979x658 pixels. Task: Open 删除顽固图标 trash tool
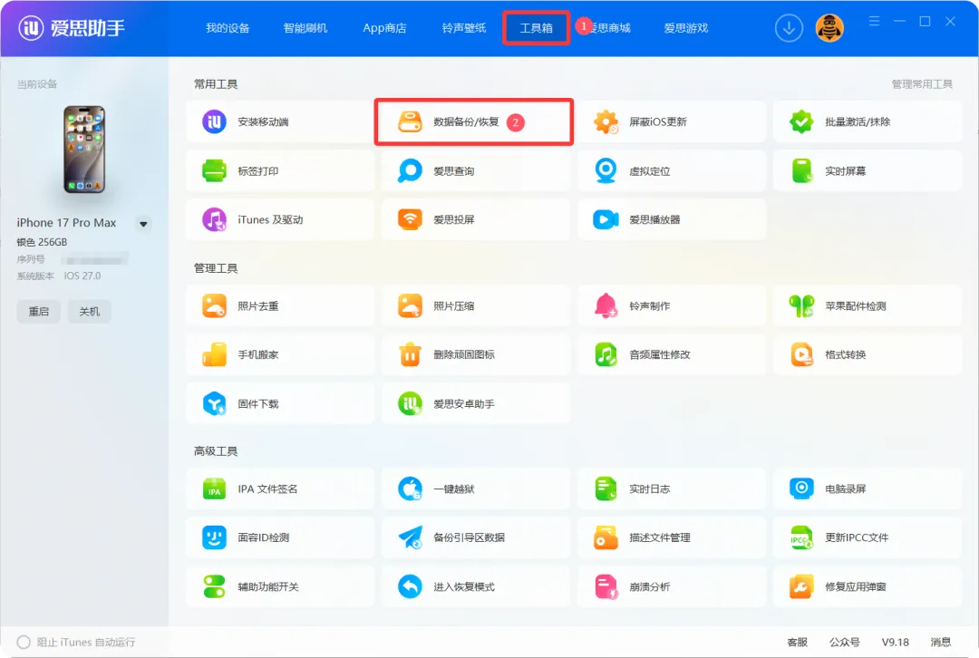(x=475, y=354)
